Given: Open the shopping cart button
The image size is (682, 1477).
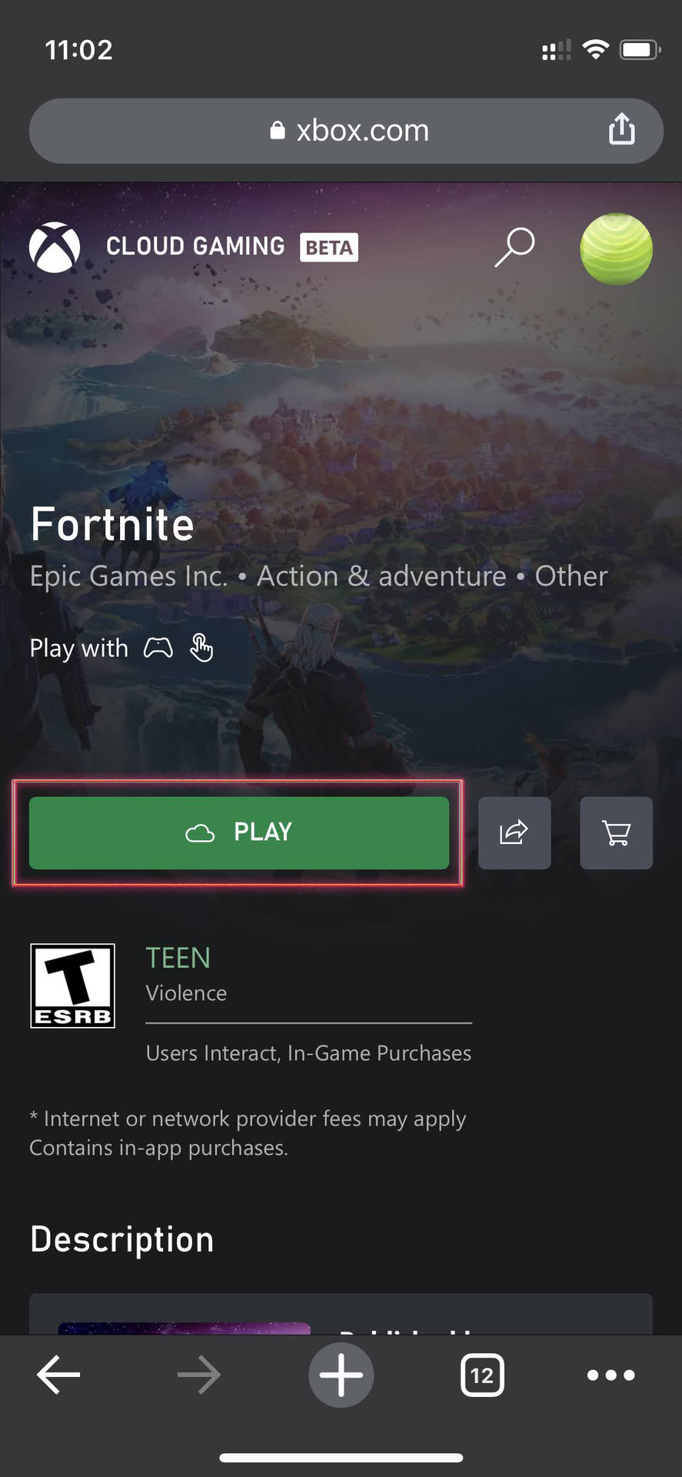Looking at the screenshot, I should point(616,833).
